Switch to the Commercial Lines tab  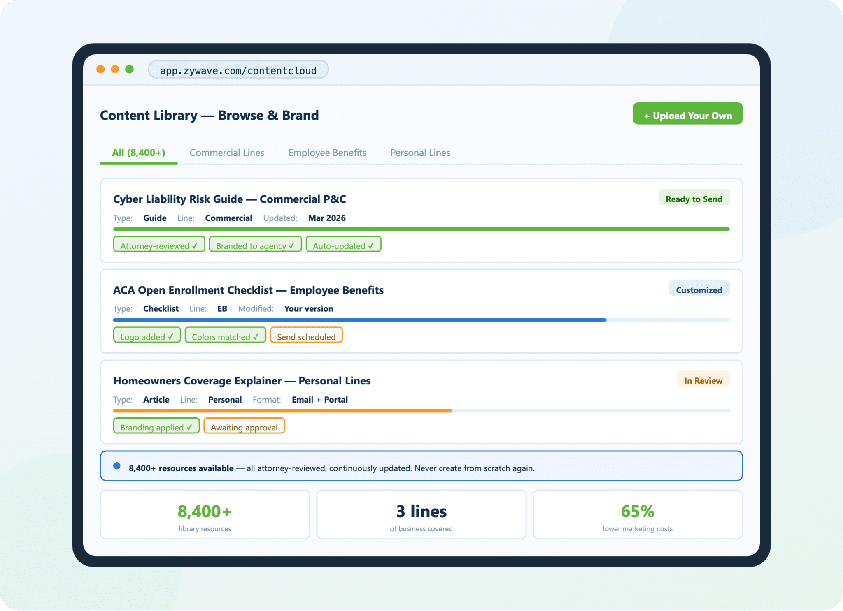point(227,153)
